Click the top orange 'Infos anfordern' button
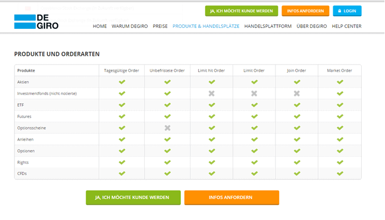The height and width of the screenshot is (220, 385). tap(305, 11)
